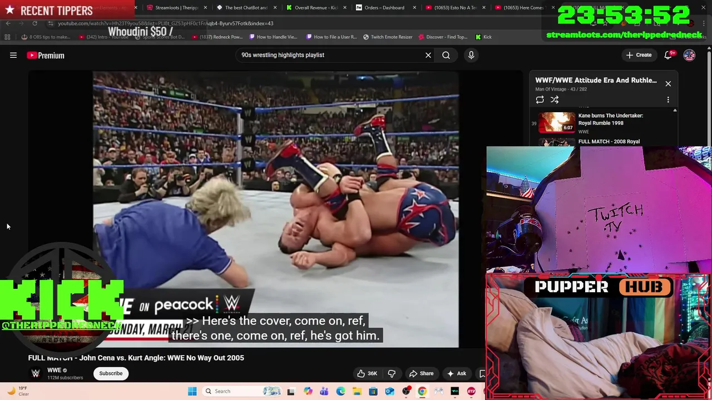Reload the page in the browser
Viewport: 712px width, 400px height.
(34, 23)
